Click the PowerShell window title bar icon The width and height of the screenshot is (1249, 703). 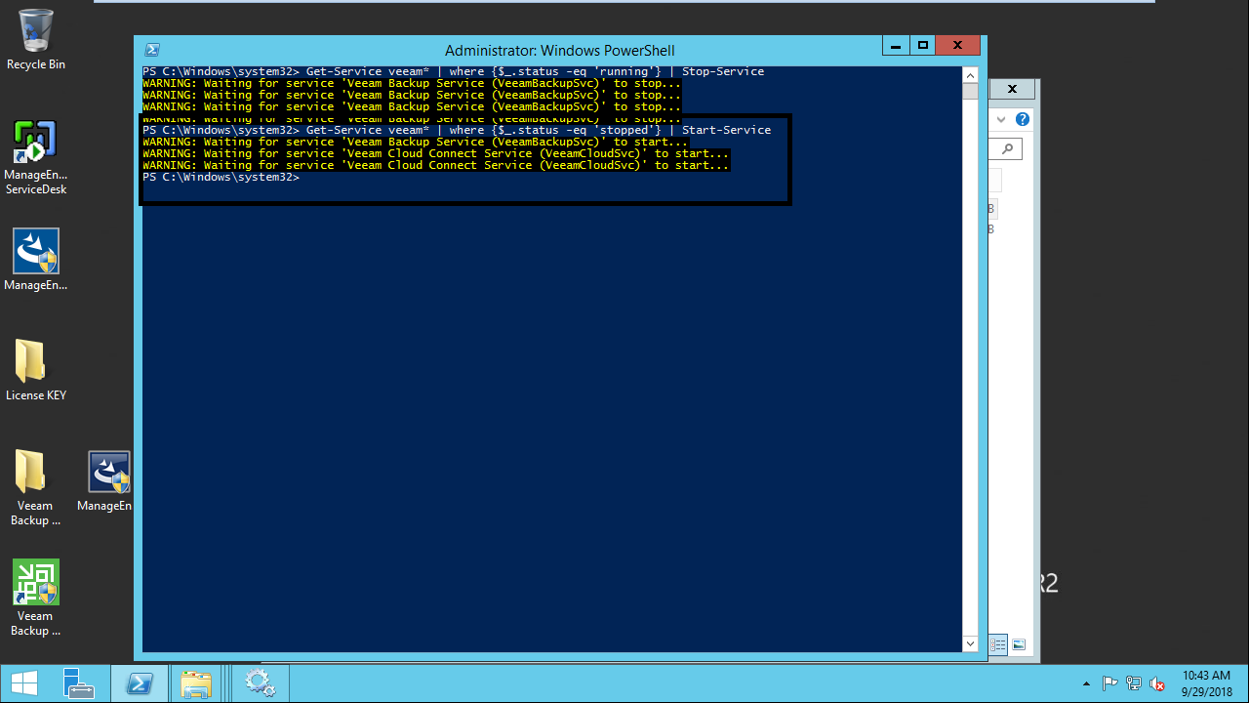pyautogui.click(x=152, y=50)
